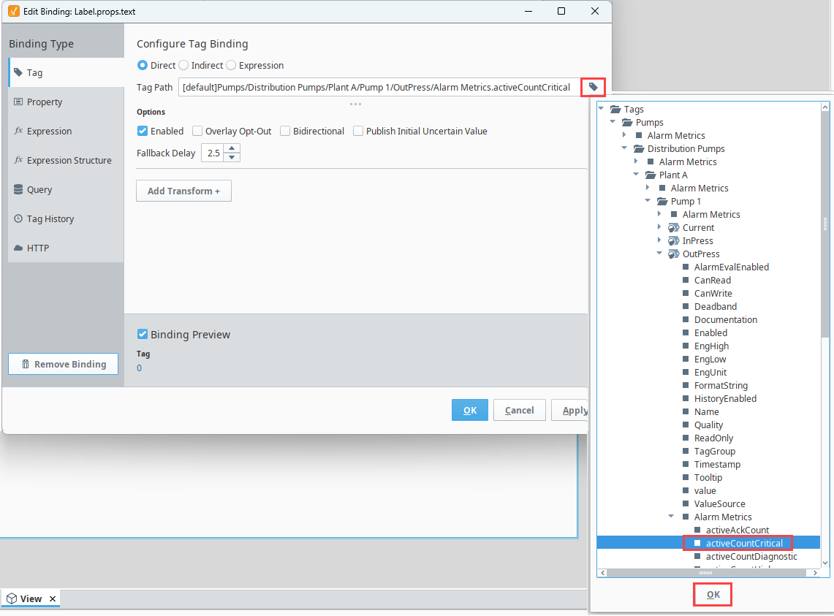Switch to the Expression Structure binding type
This screenshot has width=834, height=616.
pyautogui.click(x=69, y=160)
